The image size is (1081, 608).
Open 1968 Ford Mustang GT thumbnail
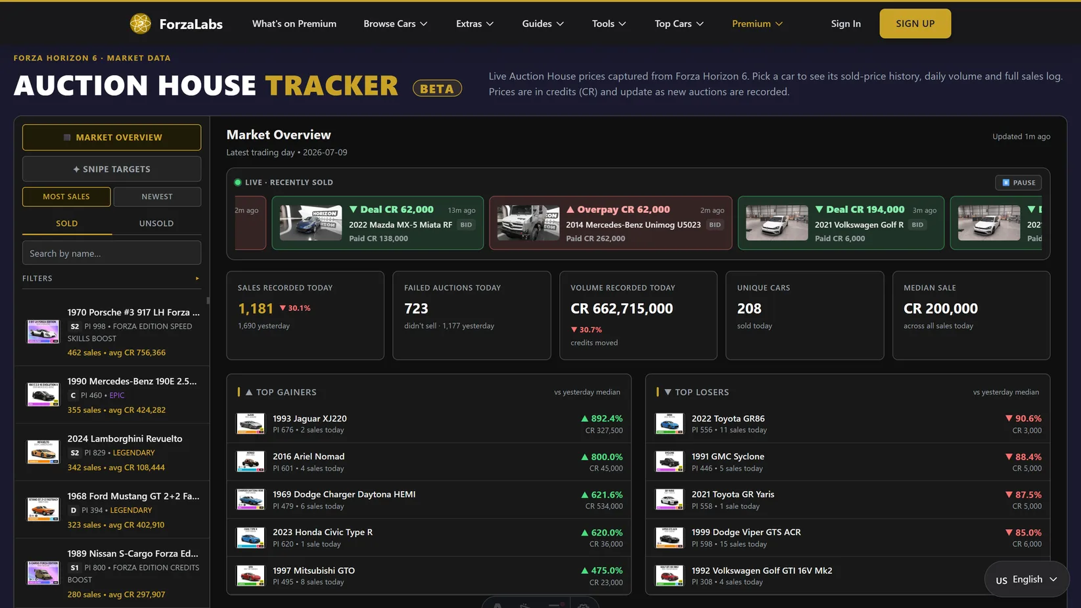(43, 509)
